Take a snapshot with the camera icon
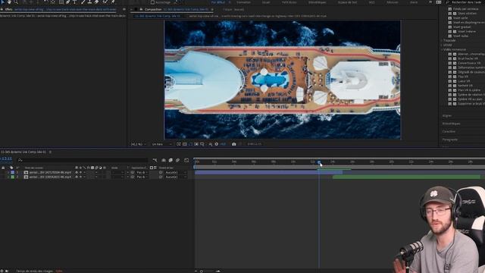Viewport: 485px width, 273px height. [234, 144]
